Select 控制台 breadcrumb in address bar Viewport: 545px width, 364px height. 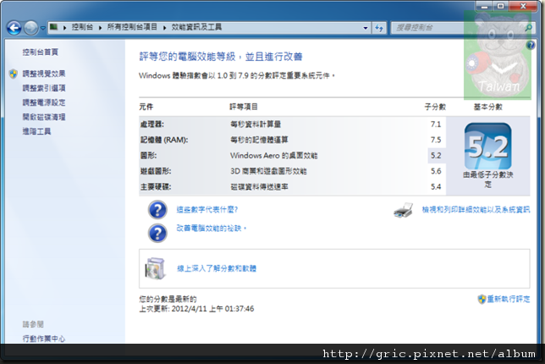(82, 27)
